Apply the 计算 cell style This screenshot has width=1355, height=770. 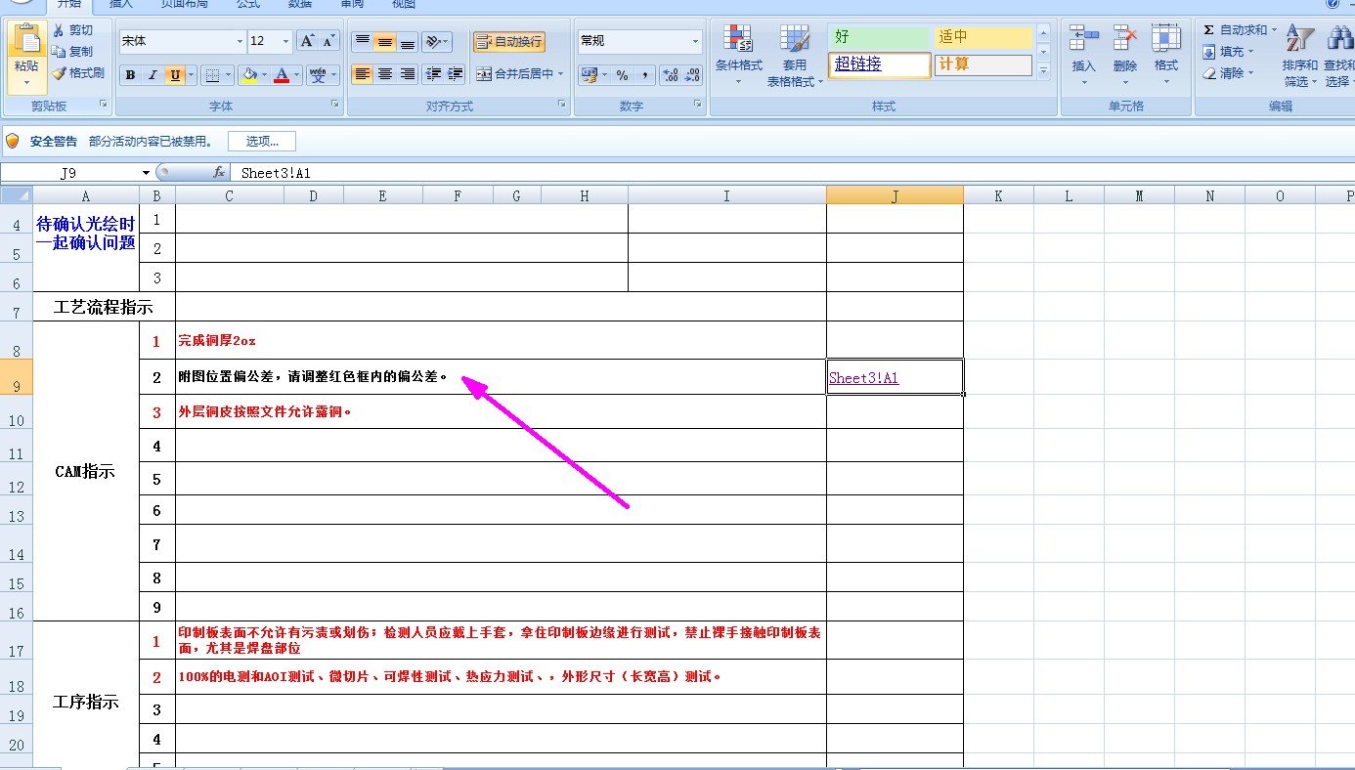983,64
